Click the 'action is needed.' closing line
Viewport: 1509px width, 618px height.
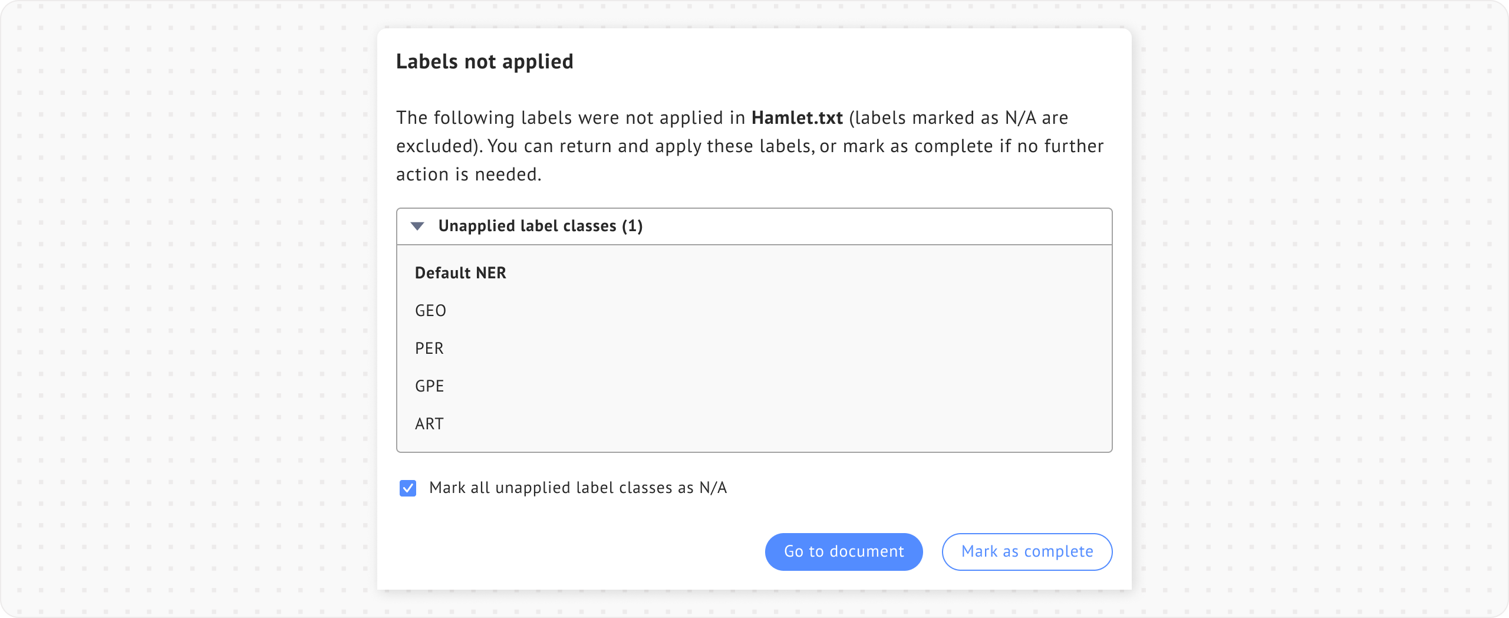point(468,175)
